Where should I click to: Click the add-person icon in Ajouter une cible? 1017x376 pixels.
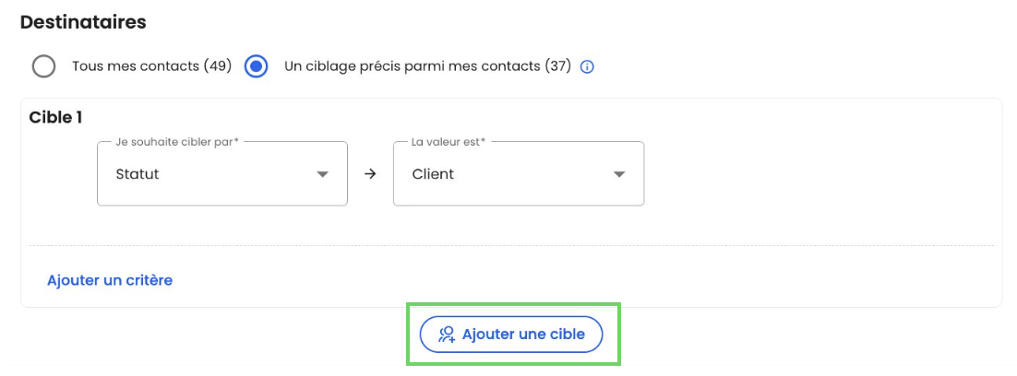pyautogui.click(x=447, y=335)
